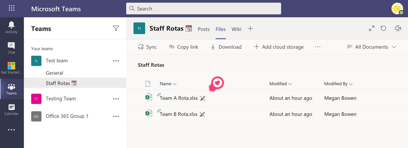Click Download in the toolbar
Image resolution: width=408 pixels, height=148 pixels.
226,47
